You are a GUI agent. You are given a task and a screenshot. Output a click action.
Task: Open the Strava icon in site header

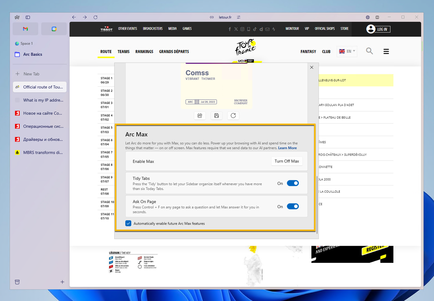[274, 29]
